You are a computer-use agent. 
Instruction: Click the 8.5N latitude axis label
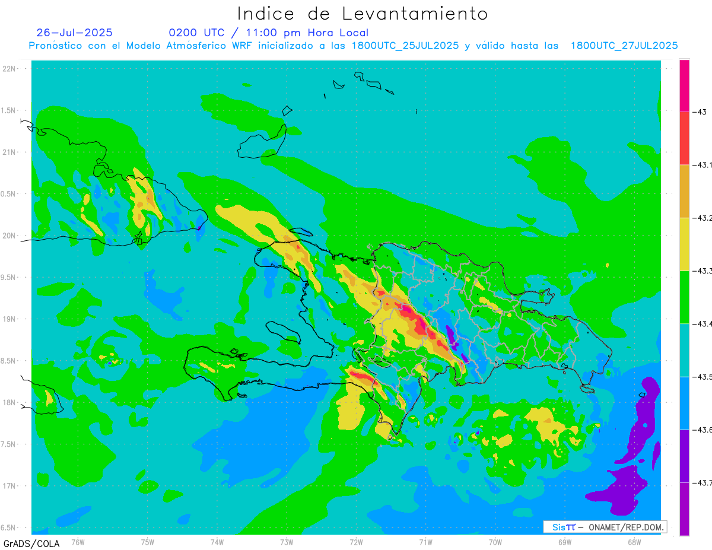[x=9, y=361]
